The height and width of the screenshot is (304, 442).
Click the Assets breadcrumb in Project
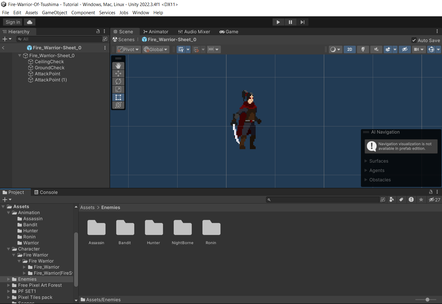pos(87,208)
